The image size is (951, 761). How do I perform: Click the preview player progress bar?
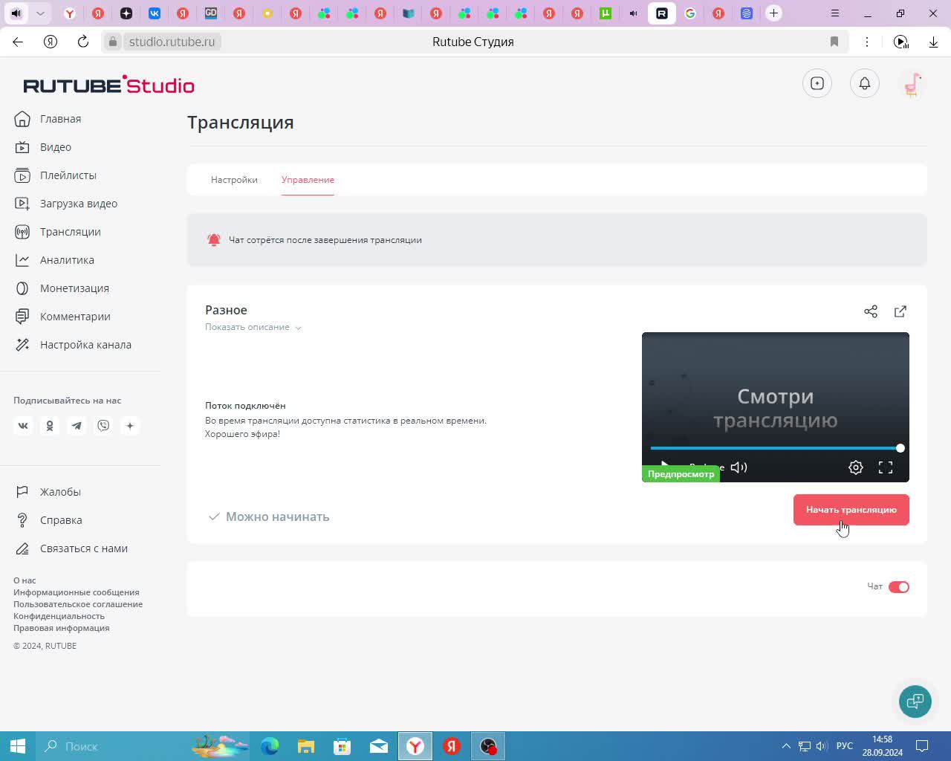tap(776, 448)
